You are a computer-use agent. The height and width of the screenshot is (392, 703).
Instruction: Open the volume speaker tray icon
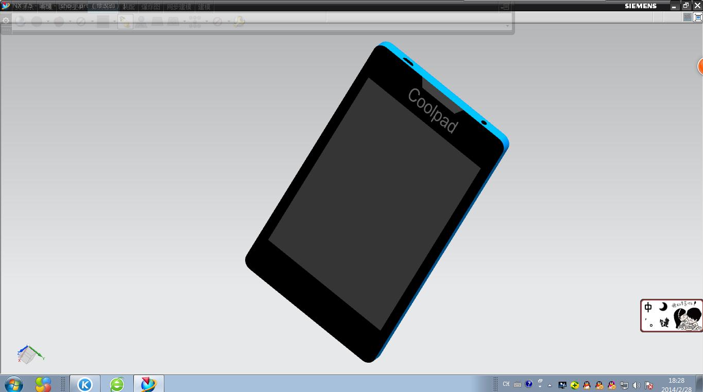point(637,385)
